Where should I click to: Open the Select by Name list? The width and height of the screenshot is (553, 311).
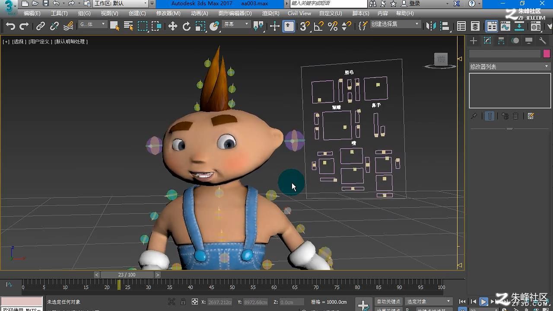pos(128,26)
